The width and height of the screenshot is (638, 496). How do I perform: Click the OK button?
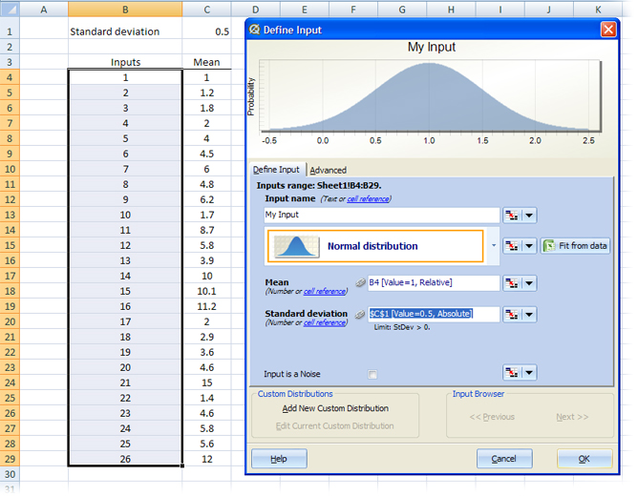tap(585, 459)
